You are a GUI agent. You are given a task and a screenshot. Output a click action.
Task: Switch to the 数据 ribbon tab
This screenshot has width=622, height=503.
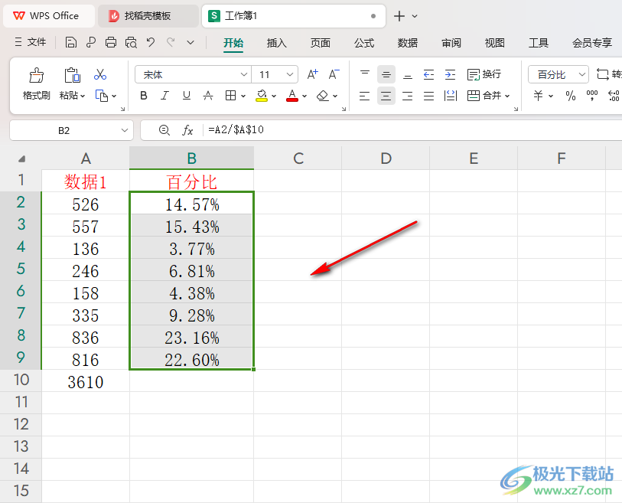click(408, 43)
